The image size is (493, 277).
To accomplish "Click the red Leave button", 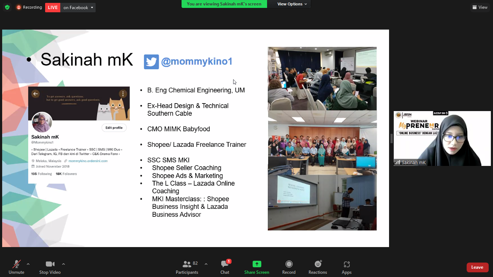I will click(477, 267).
